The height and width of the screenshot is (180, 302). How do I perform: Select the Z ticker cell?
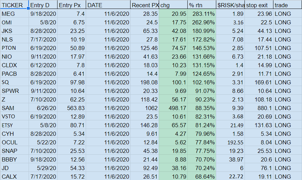tap(14, 99)
